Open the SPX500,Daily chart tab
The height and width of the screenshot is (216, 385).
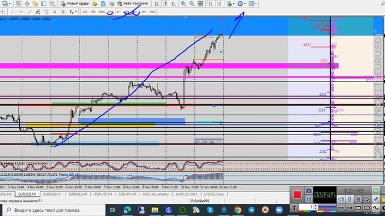(x=214, y=194)
